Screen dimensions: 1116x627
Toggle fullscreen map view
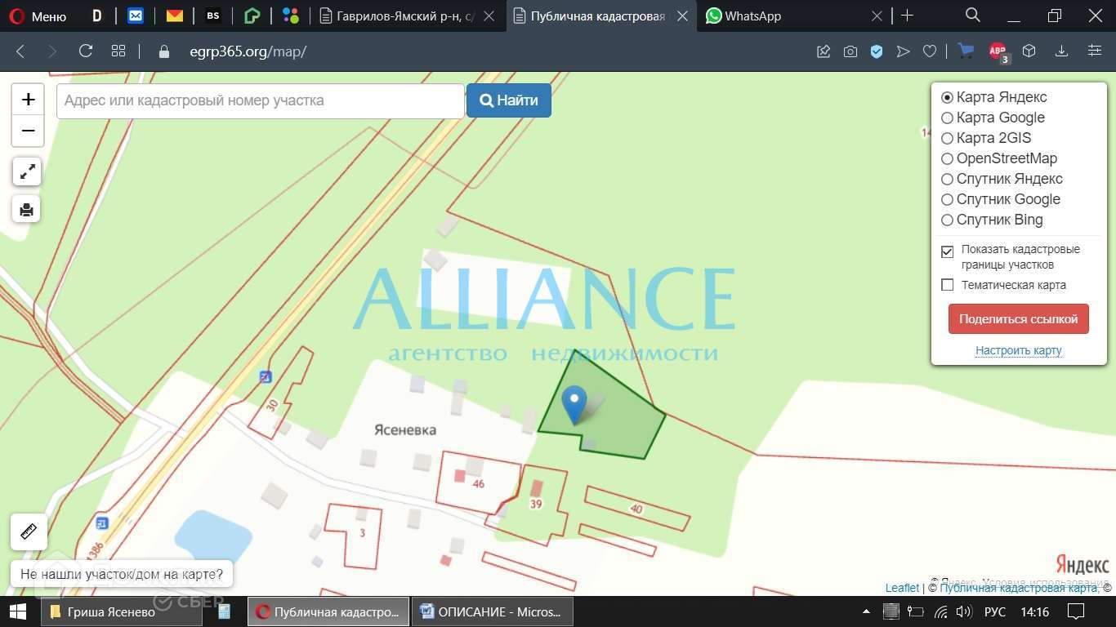pyautogui.click(x=28, y=171)
